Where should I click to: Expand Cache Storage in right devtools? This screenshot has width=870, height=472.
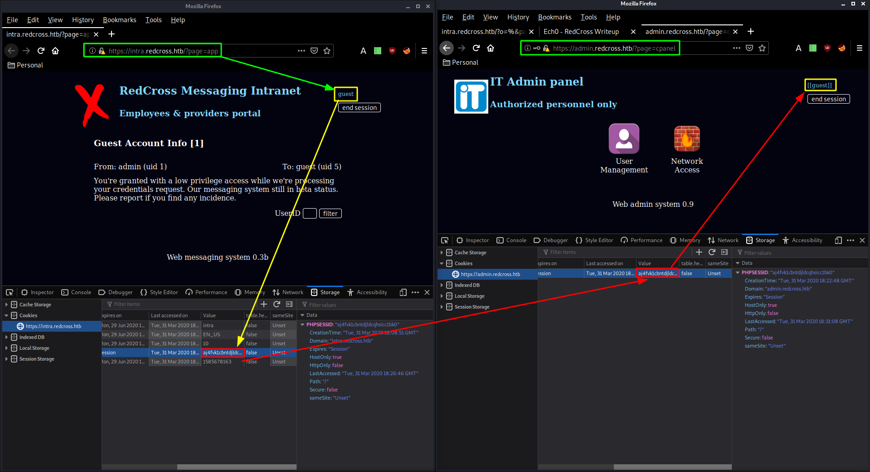pyautogui.click(x=442, y=253)
